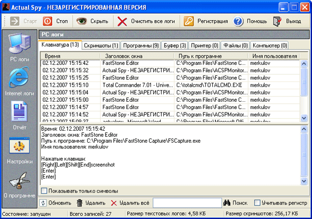312x219 pixels.
Task: Clear all logs with the red X icon
Action: 122,21
